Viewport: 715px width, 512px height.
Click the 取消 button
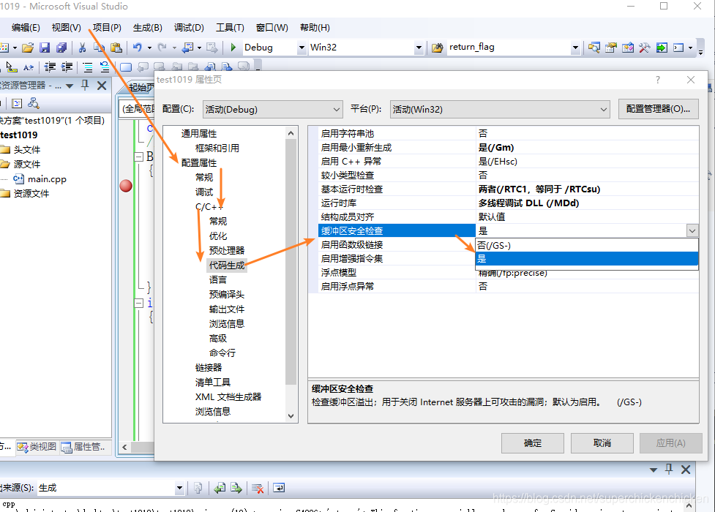pos(602,443)
